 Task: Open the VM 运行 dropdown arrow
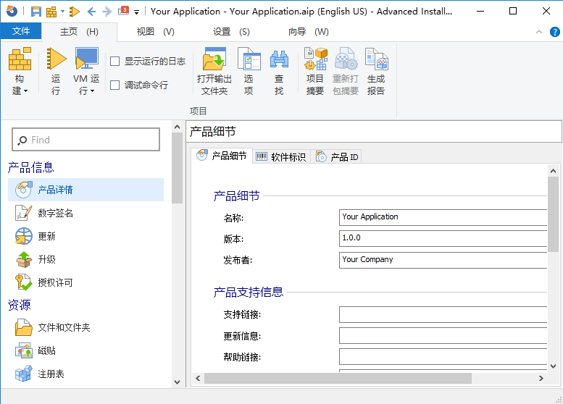(x=93, y=91)
